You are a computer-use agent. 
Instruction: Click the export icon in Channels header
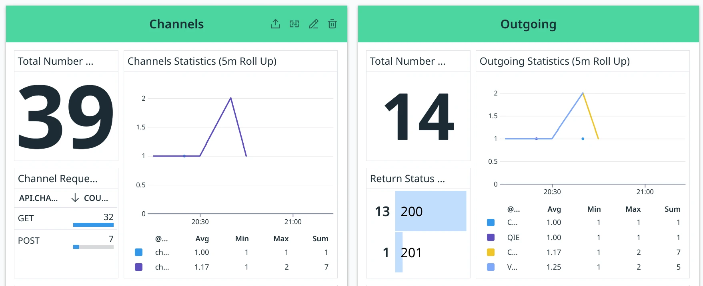point(275,24)
